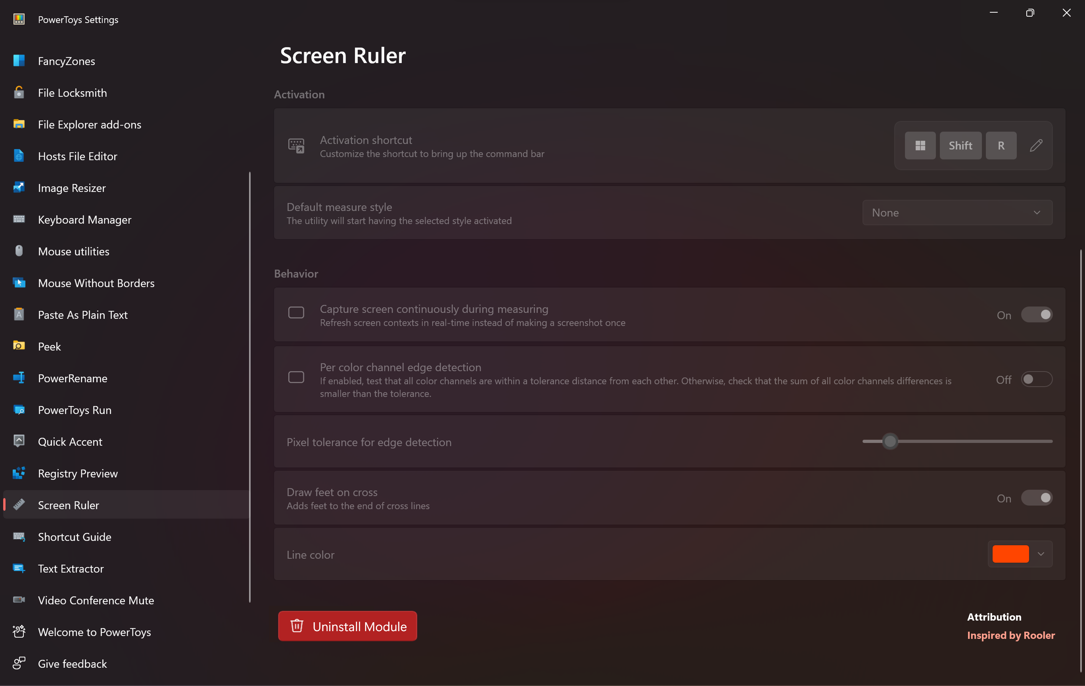Click the Keyboard Manager icon
This screenshot has height=686, width=1085.
point(19,219)
